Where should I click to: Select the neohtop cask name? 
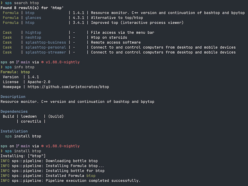[x=33, y=37]
